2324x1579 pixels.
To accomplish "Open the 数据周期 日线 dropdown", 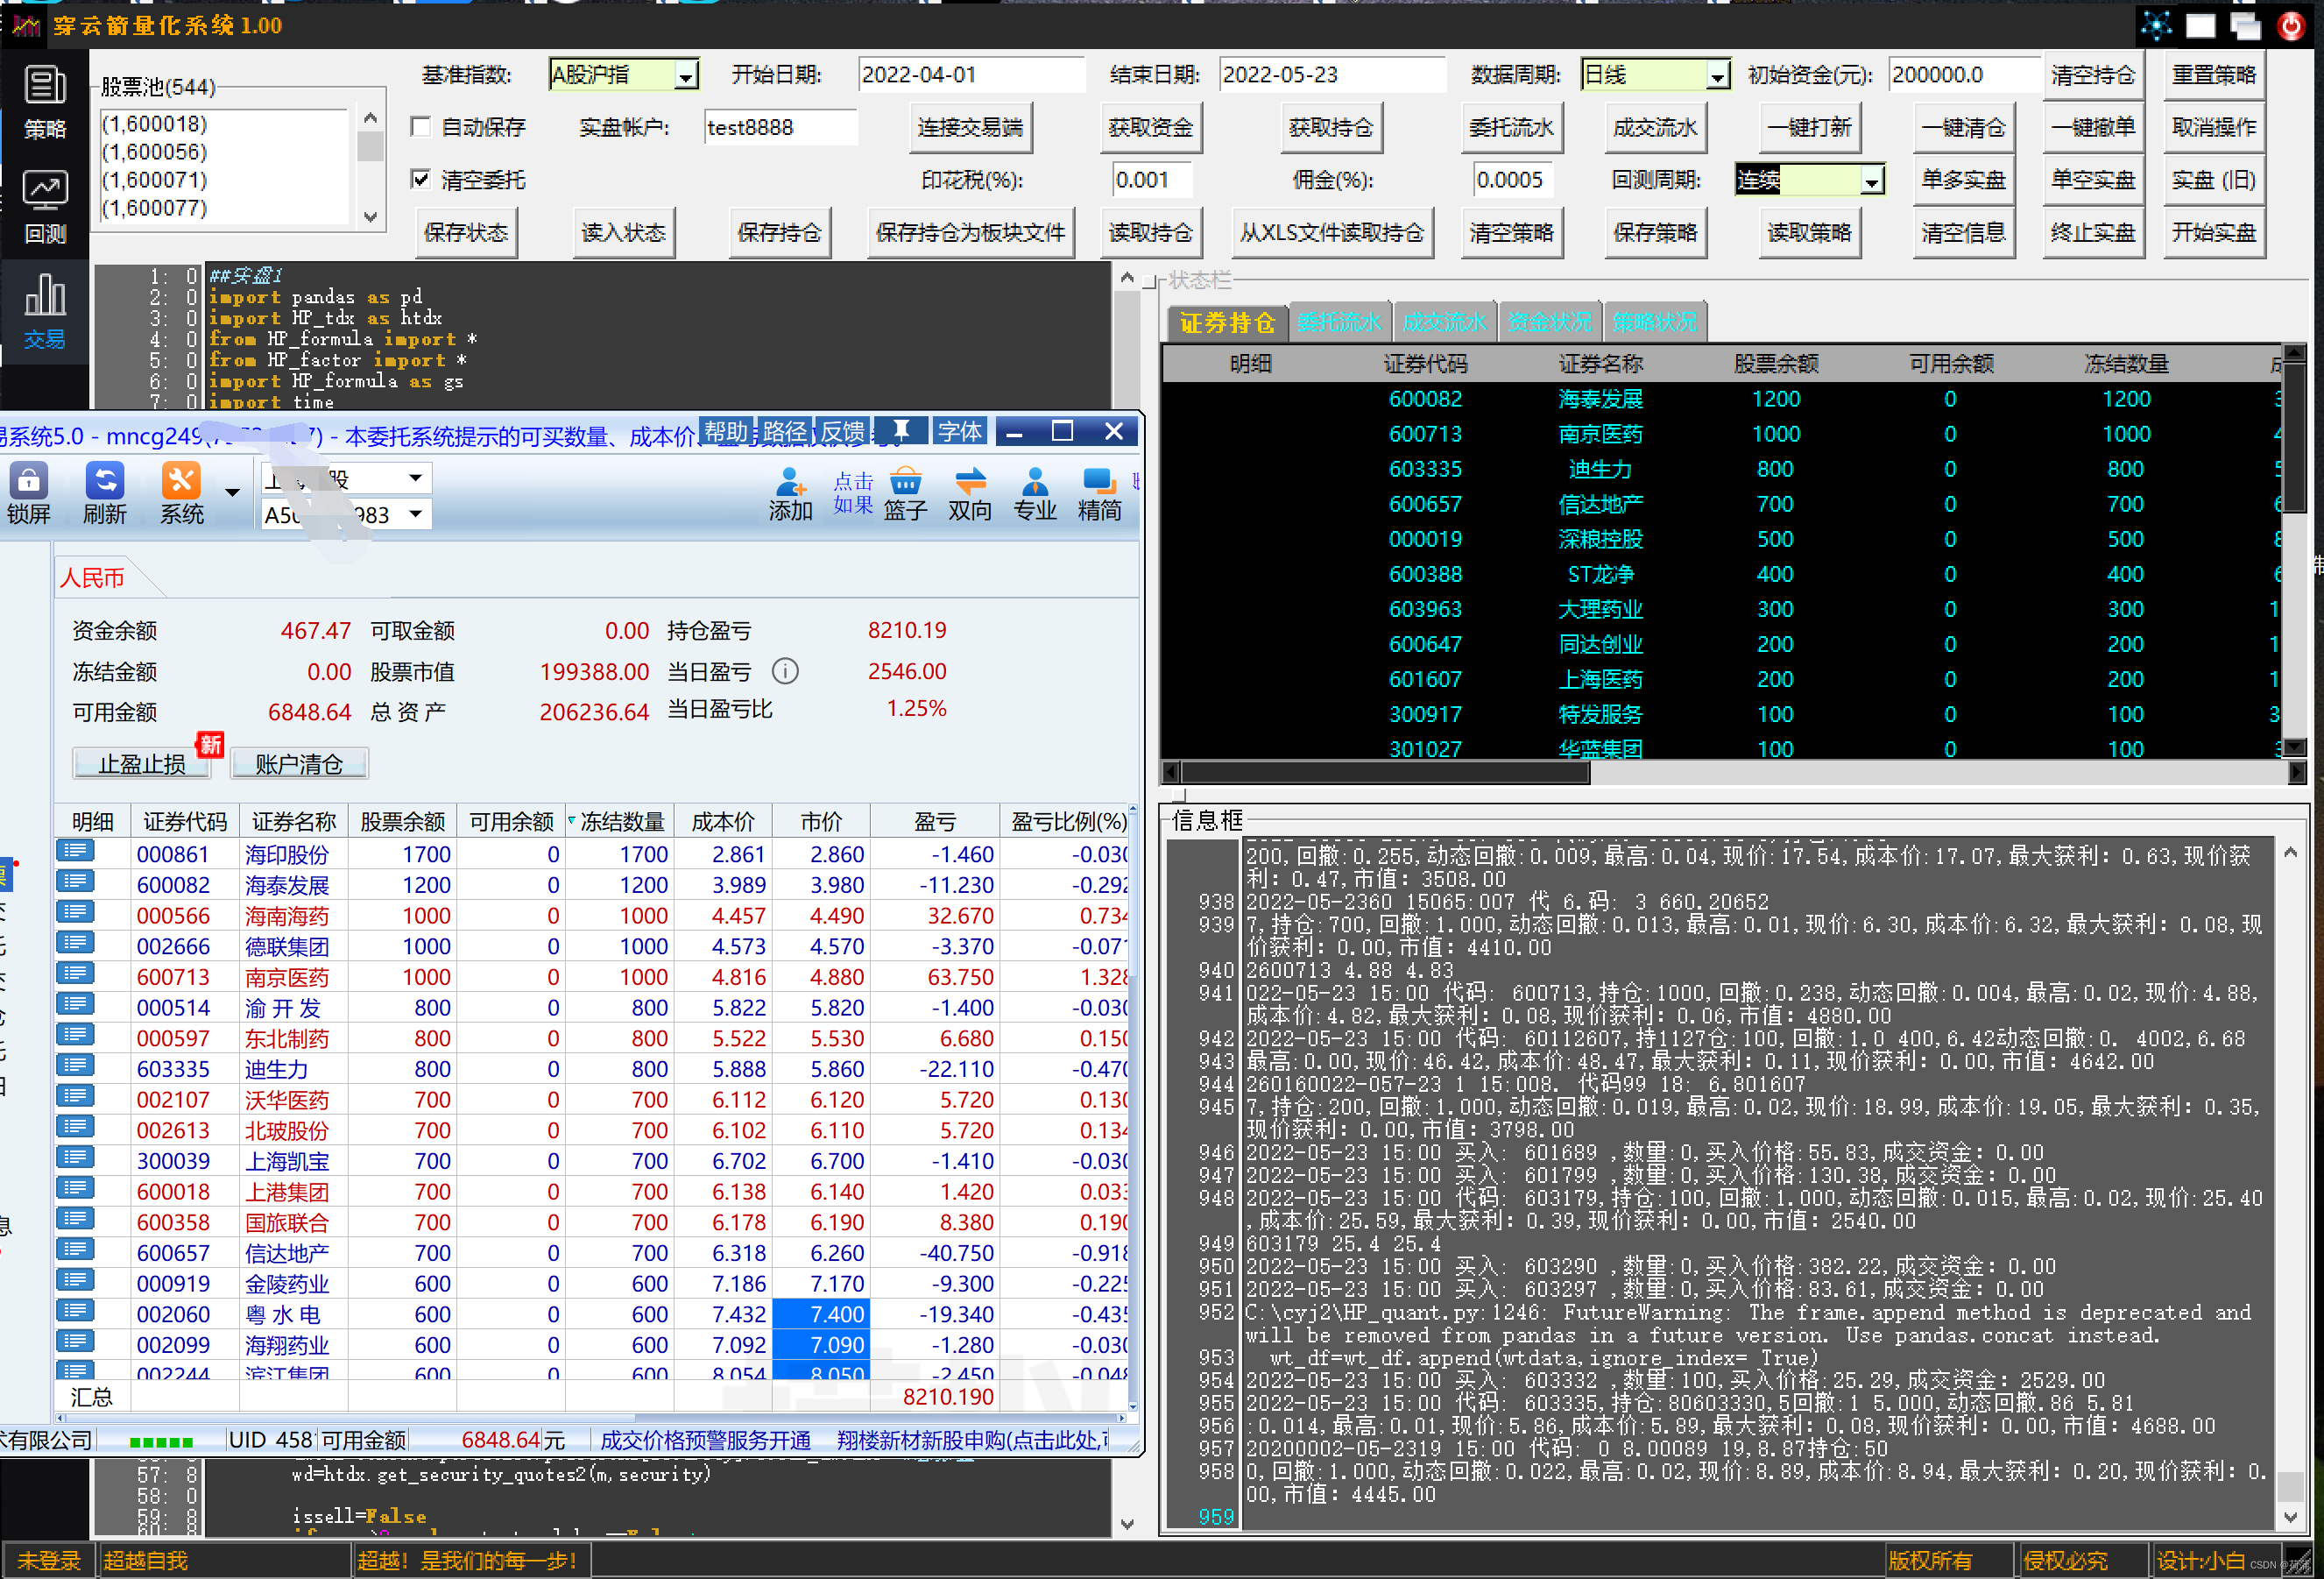I will click(1717, 75).
